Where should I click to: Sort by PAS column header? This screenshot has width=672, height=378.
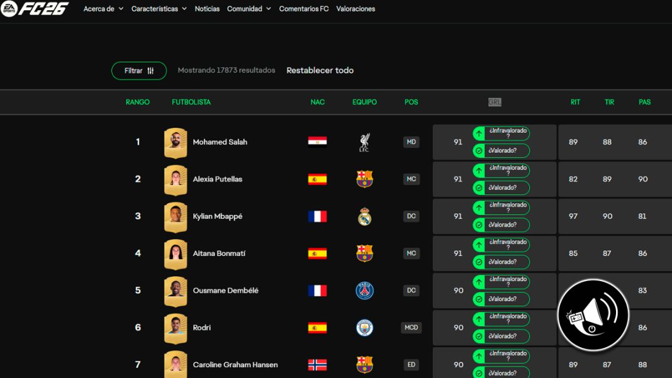[644, 102]
